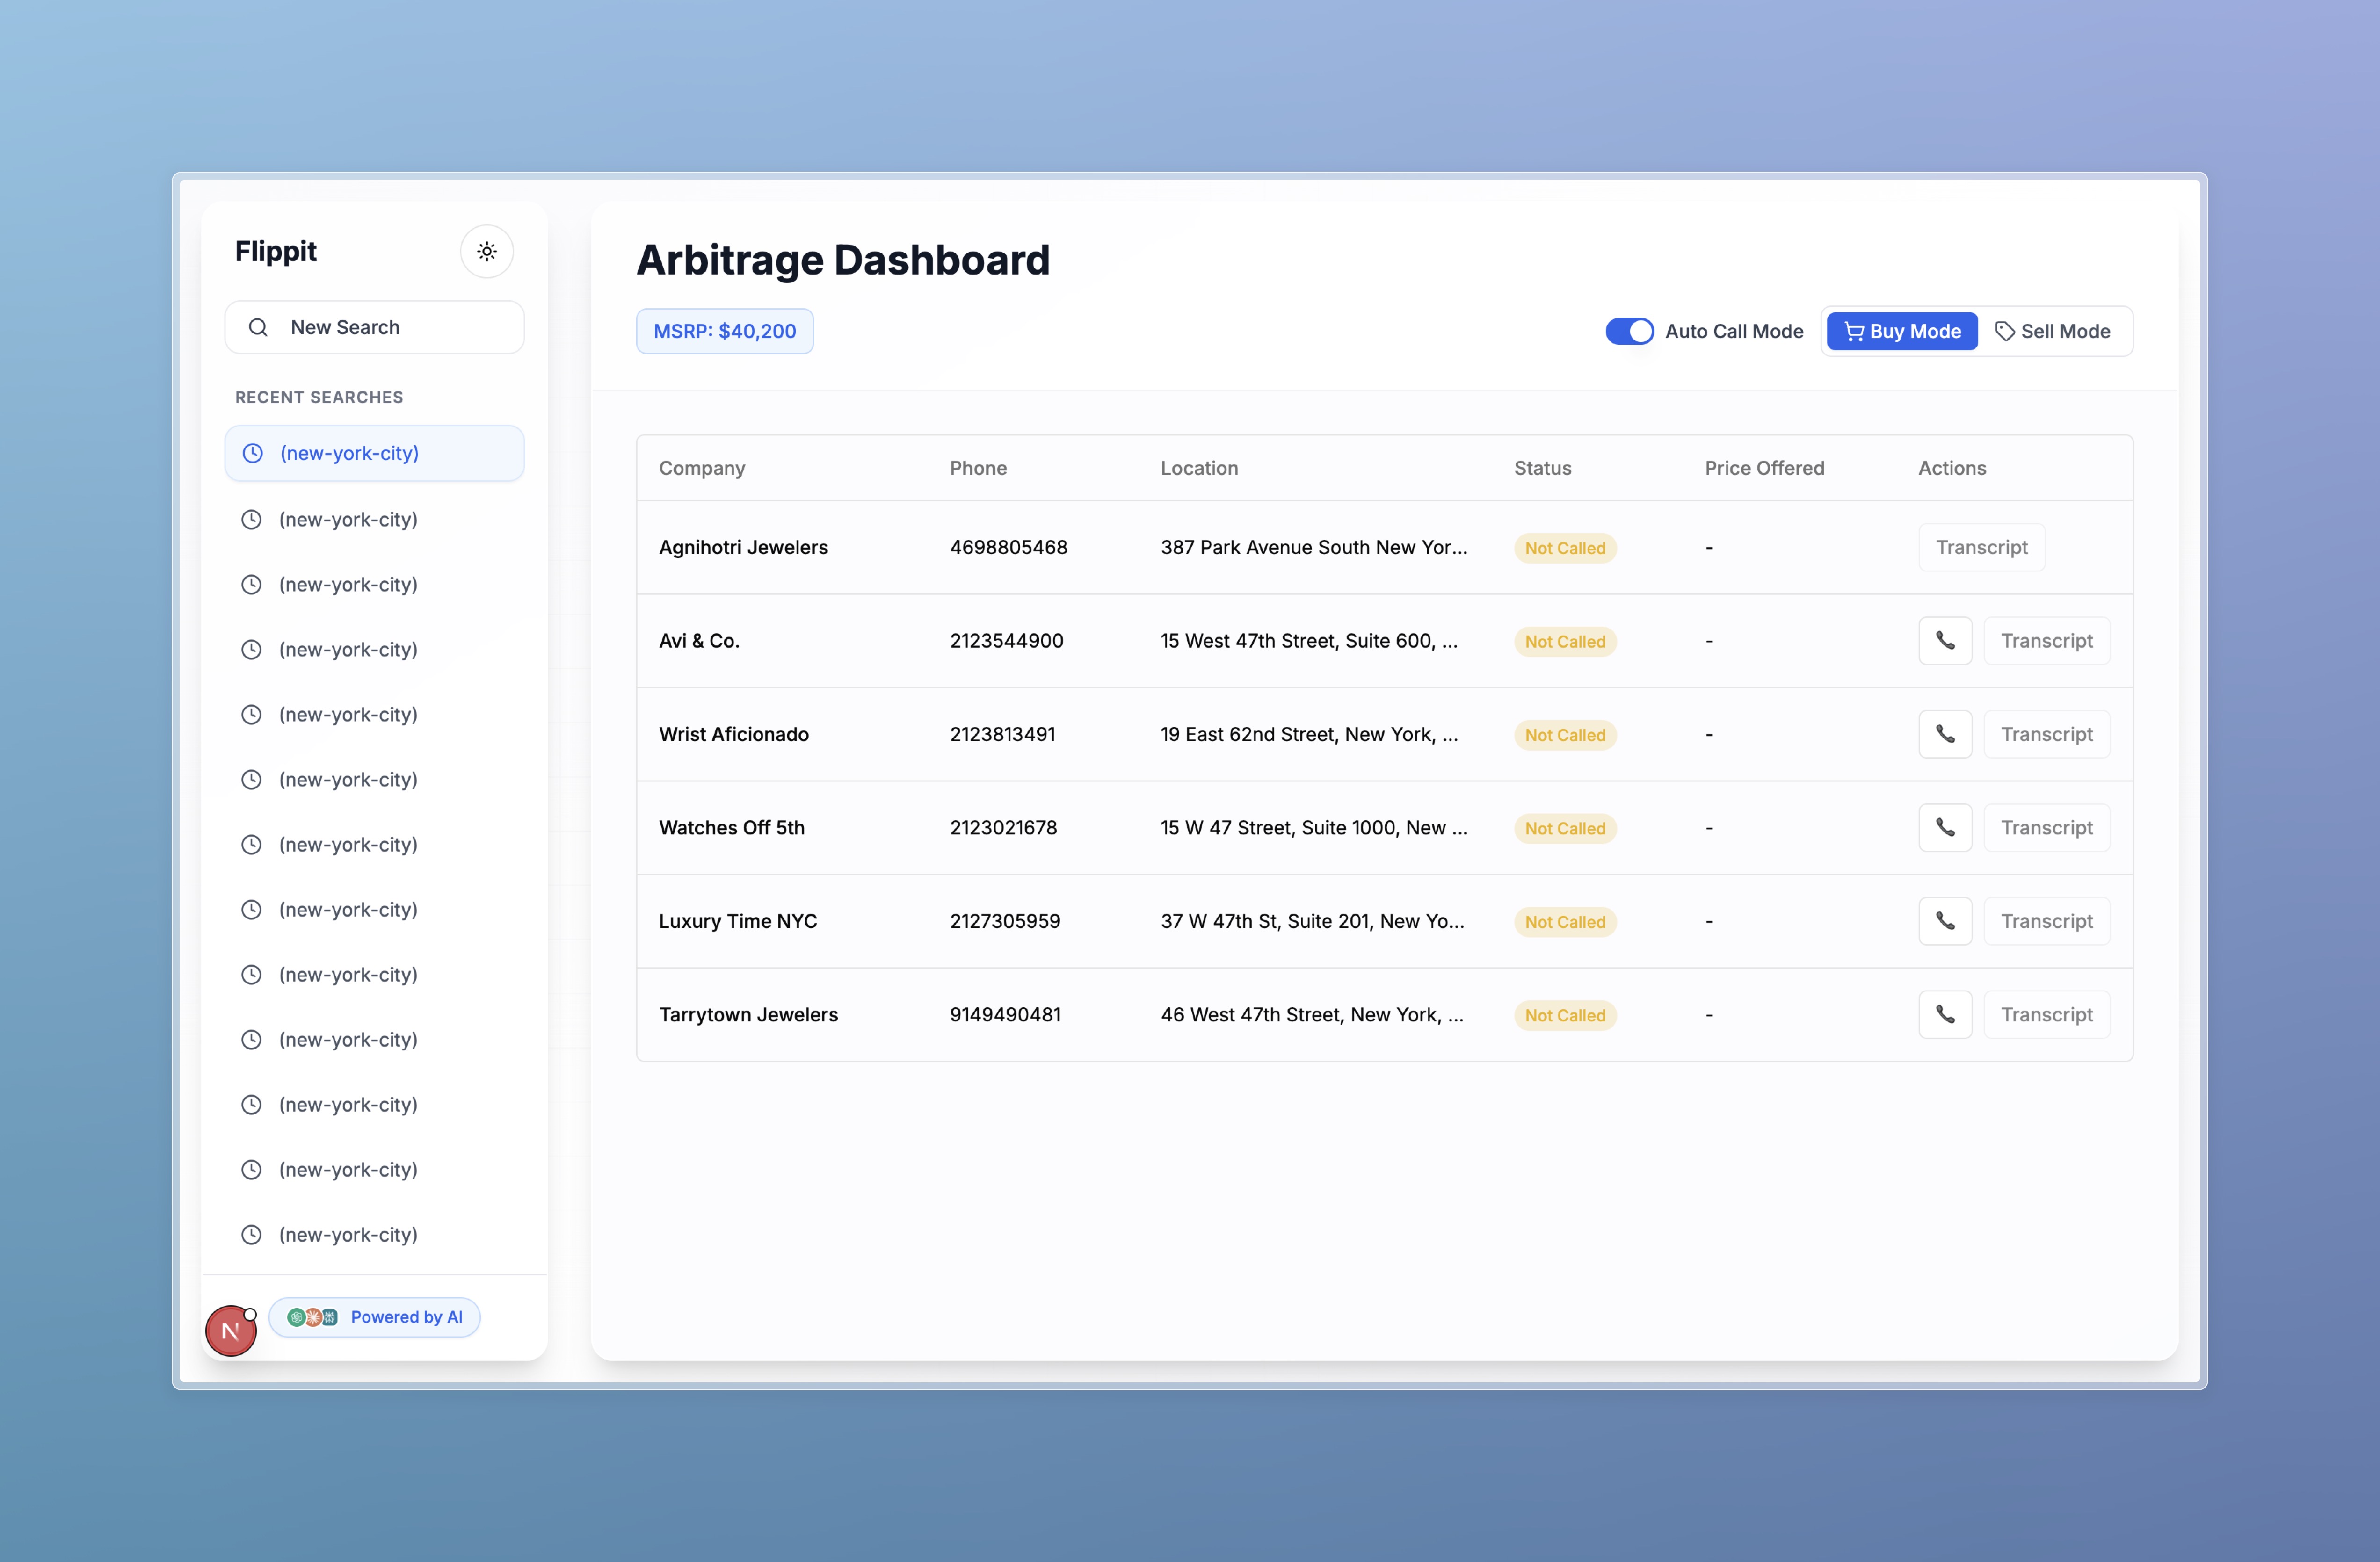Screen dimensions: 2380x1562
Task: Click the Tarrytown Jewelers phone icon
Action: pos(1944,1014)
